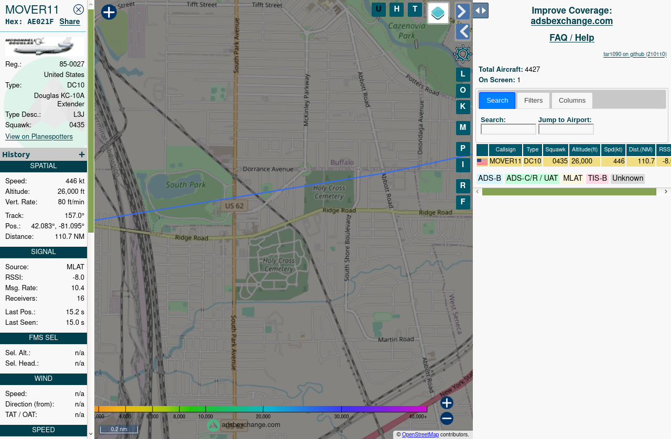Open adsbexchange.com coverage link
This screenshot has width=671, height=439.
coord(571,21)
